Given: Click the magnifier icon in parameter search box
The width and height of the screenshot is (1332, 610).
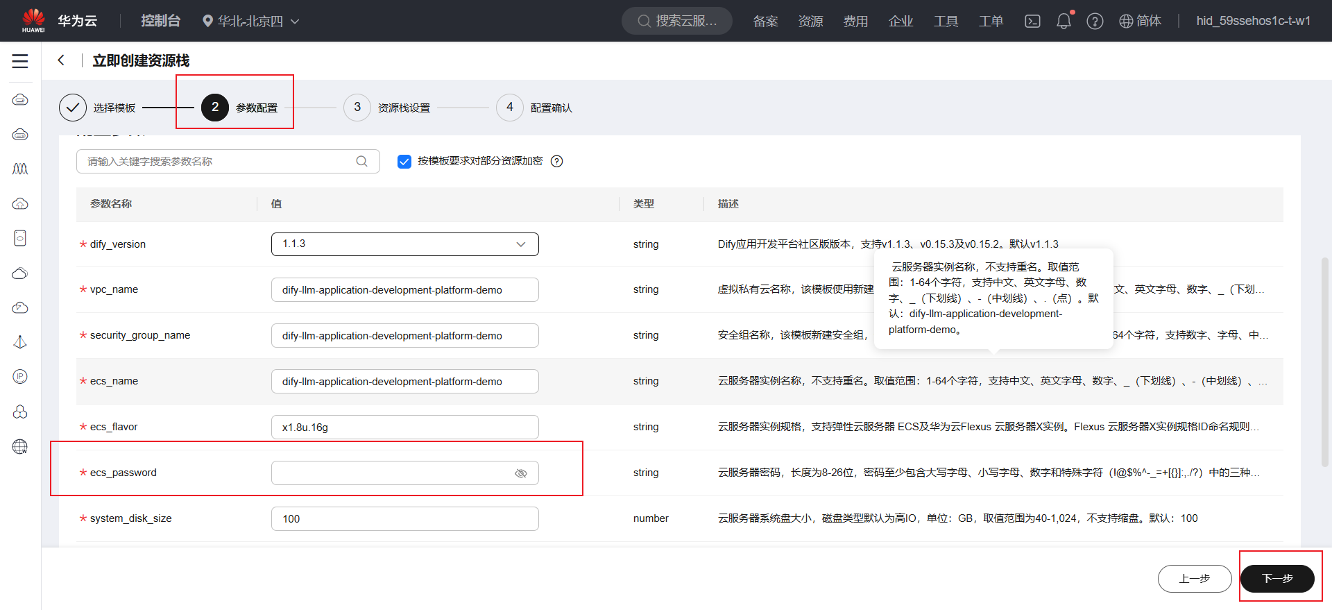Looking at the screenshot, I should coord(361,161).
